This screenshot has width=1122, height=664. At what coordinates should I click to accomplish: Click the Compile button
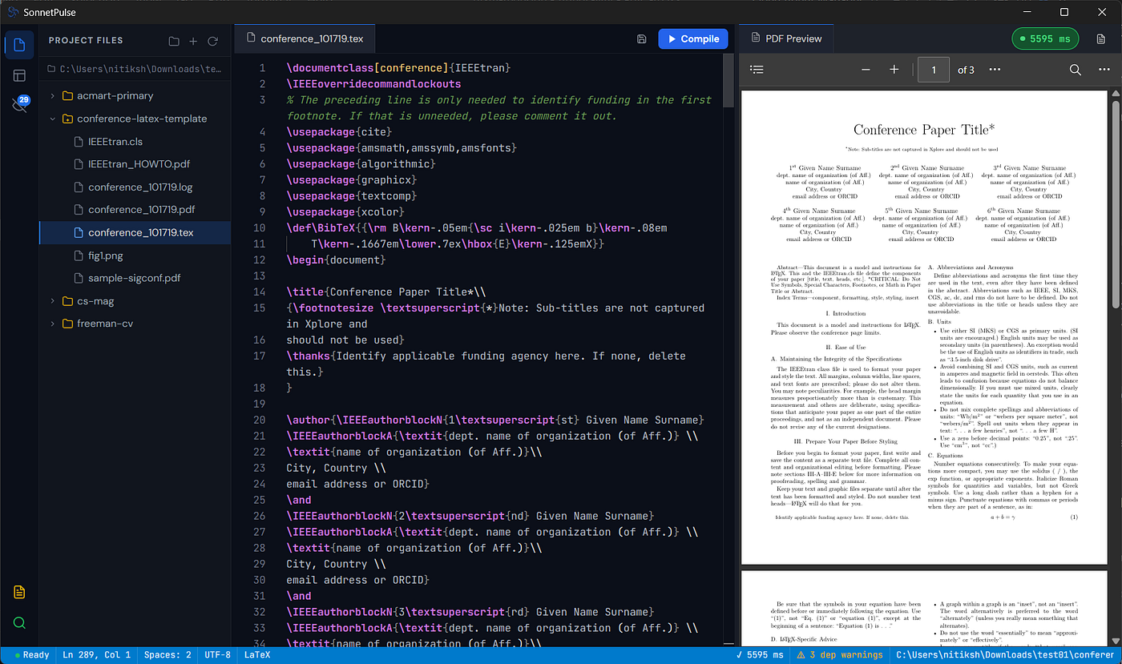[693, 38]
